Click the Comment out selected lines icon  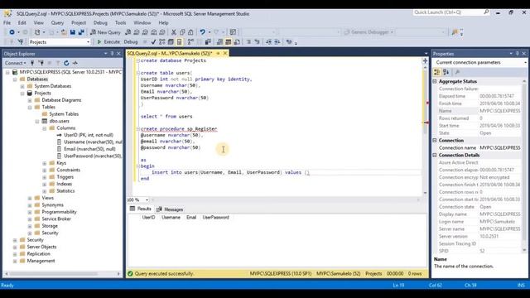pyautogui.click(x=248, y=42)
